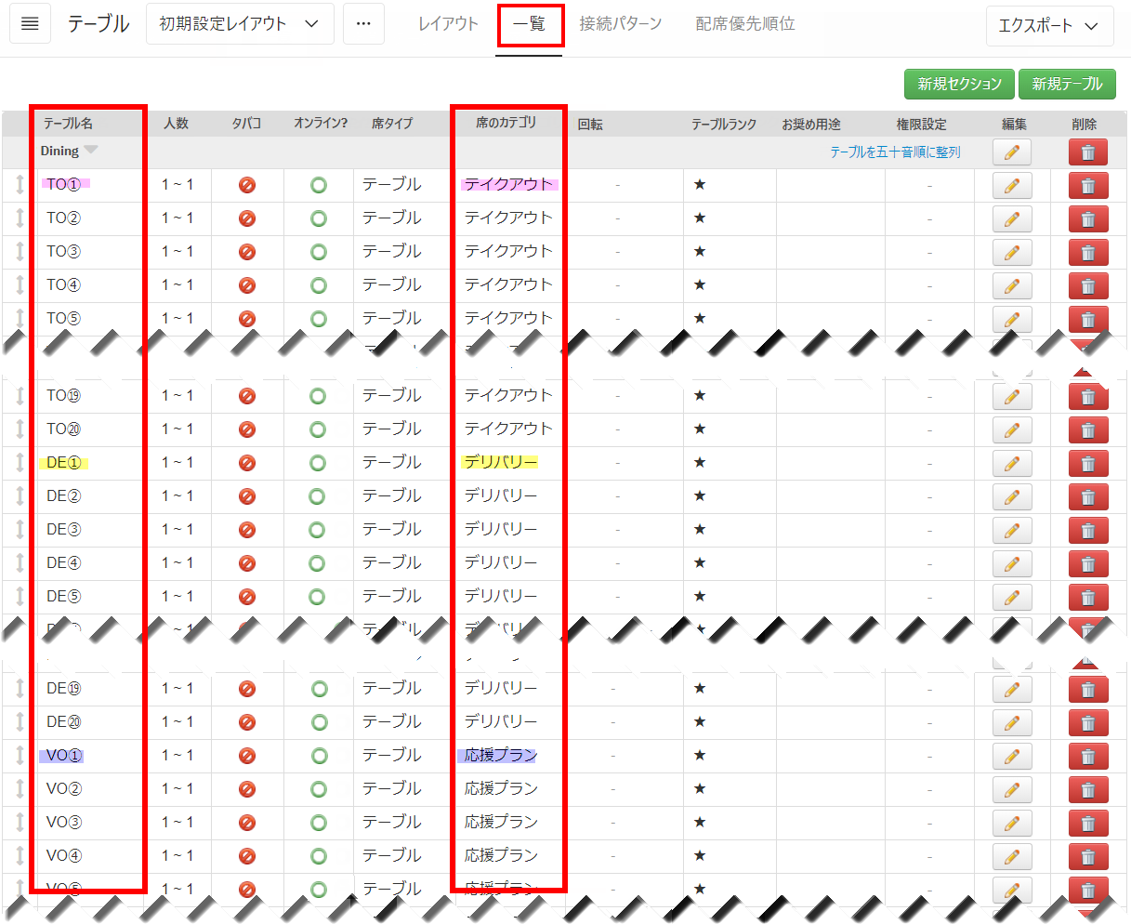Click the star rank of TO③
The width and height of the screenshot is (1131, 924).
700,251
